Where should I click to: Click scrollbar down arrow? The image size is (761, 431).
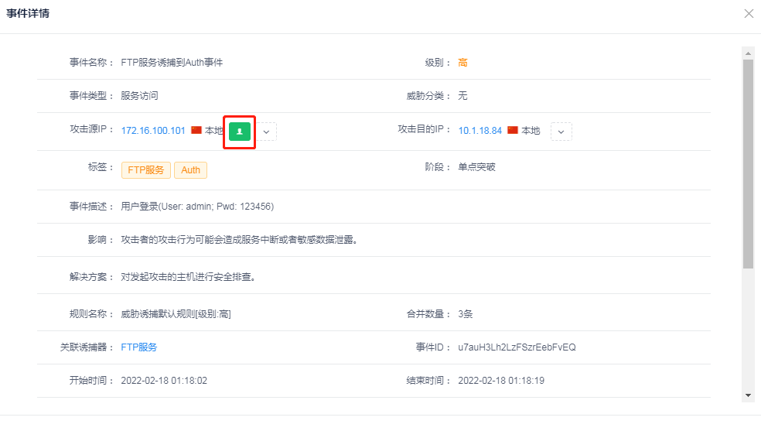748,395
